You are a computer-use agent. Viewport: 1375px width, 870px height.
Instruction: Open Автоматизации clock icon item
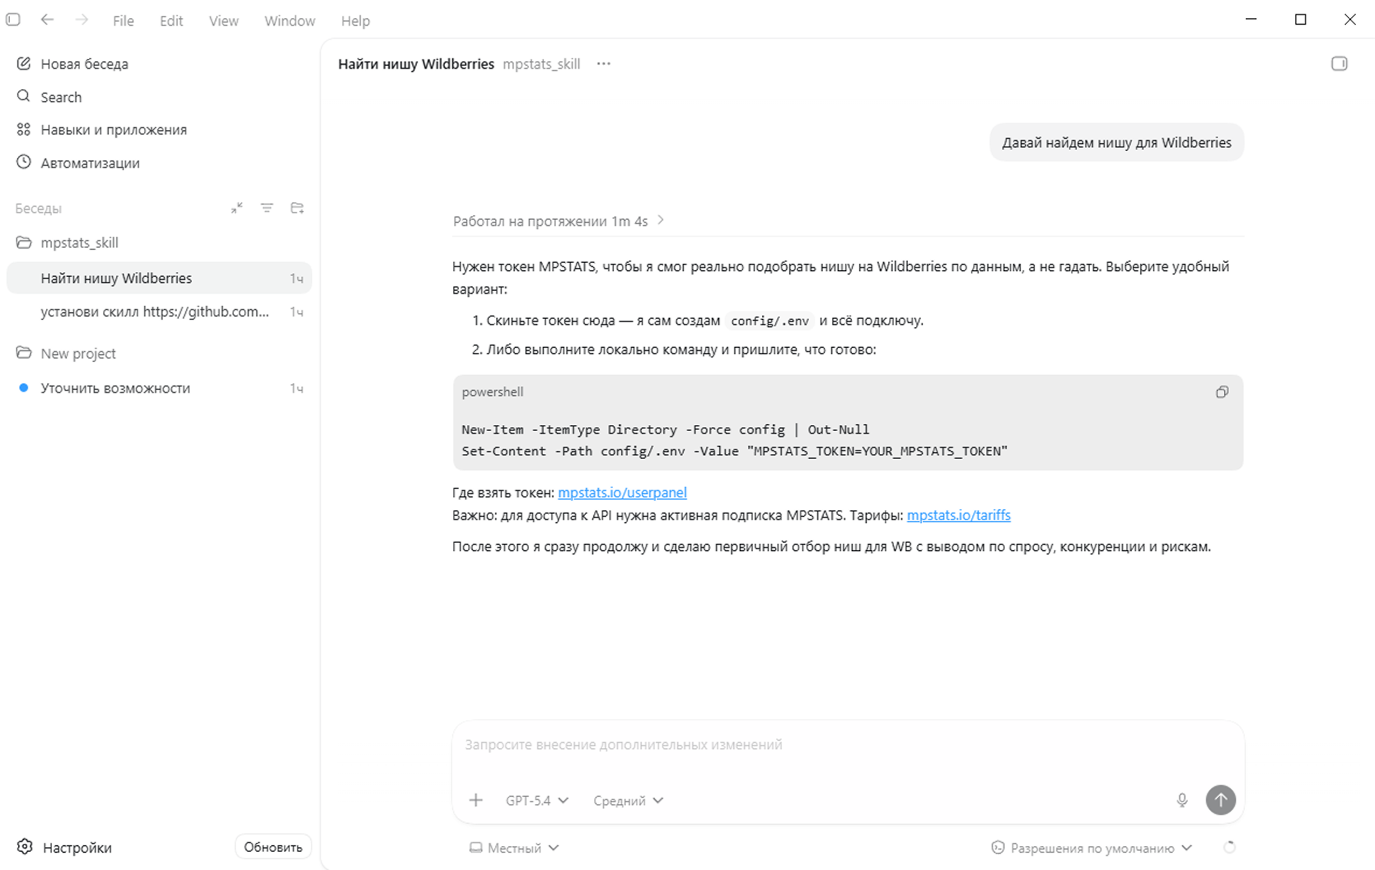point(23,162)
